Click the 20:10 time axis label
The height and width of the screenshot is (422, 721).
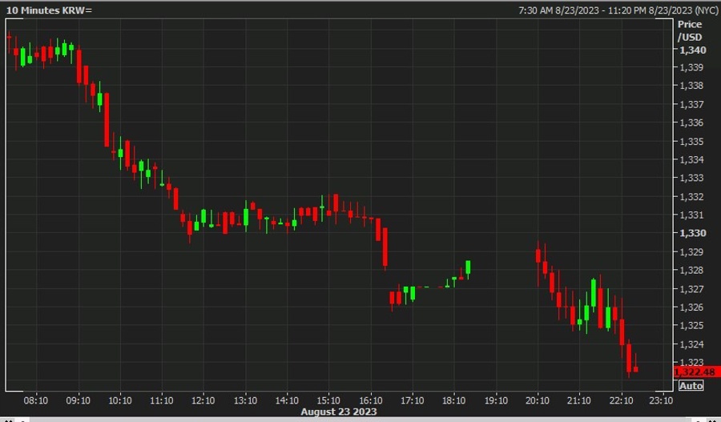[x=538, y=400]
